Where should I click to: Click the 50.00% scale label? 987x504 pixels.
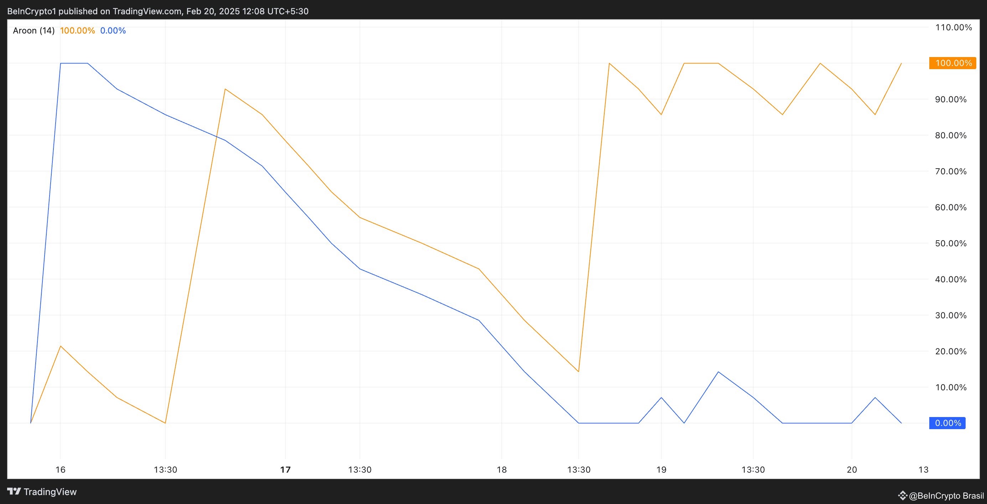(x=951, y=243)
